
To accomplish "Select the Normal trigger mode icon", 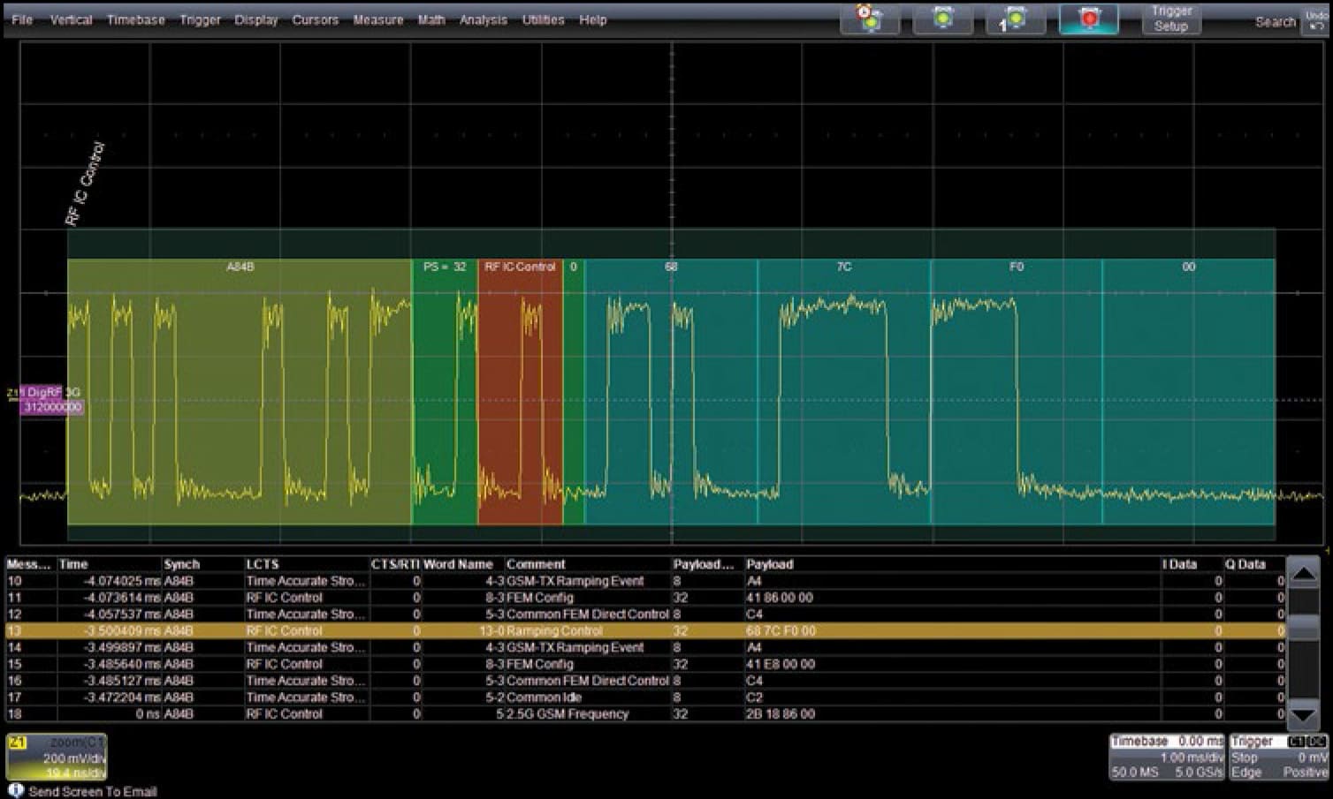I will point(943,18).
